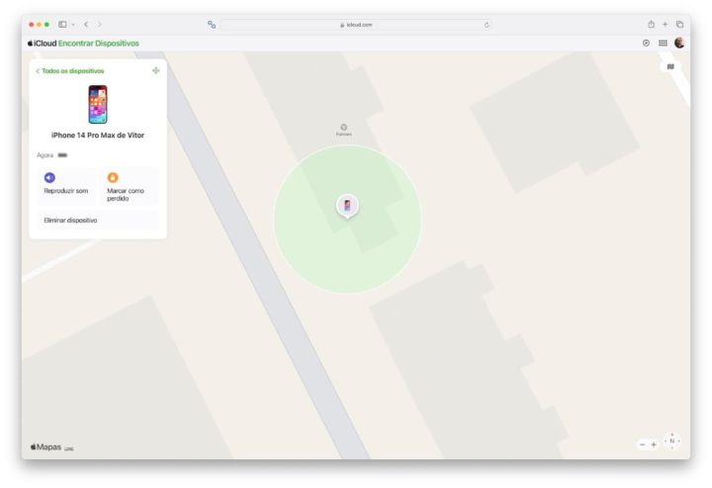Click the compass North control
712x488 pixels.
(672, 440)
